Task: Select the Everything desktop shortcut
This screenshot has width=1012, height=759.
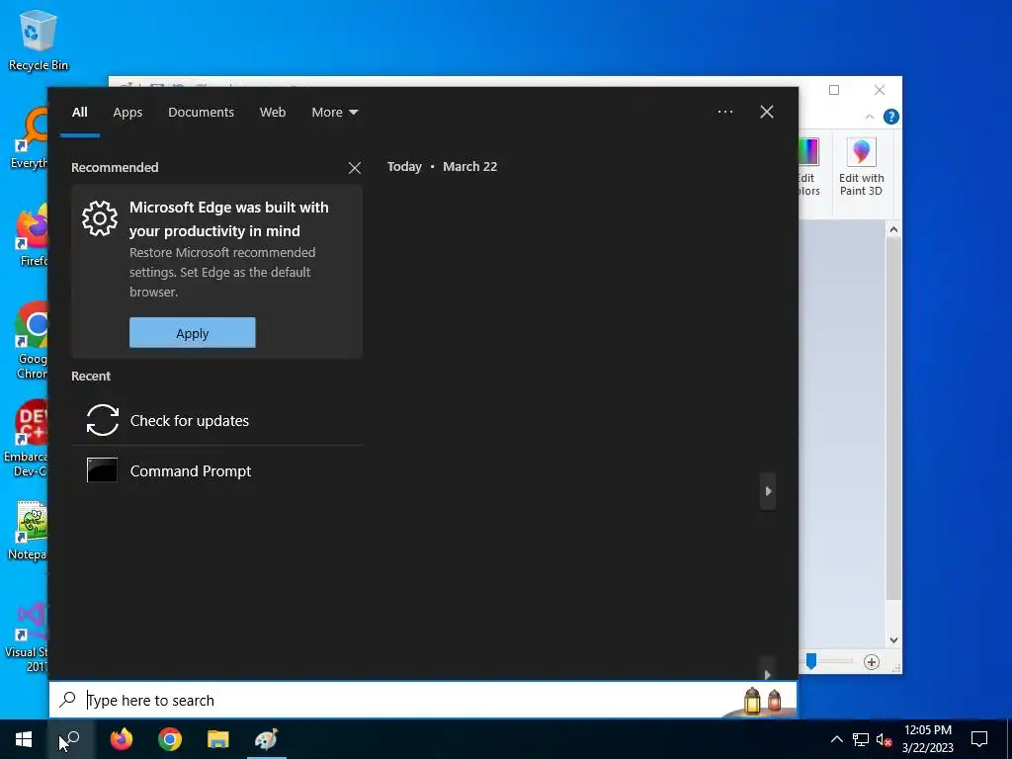Action: coord(29,138)
